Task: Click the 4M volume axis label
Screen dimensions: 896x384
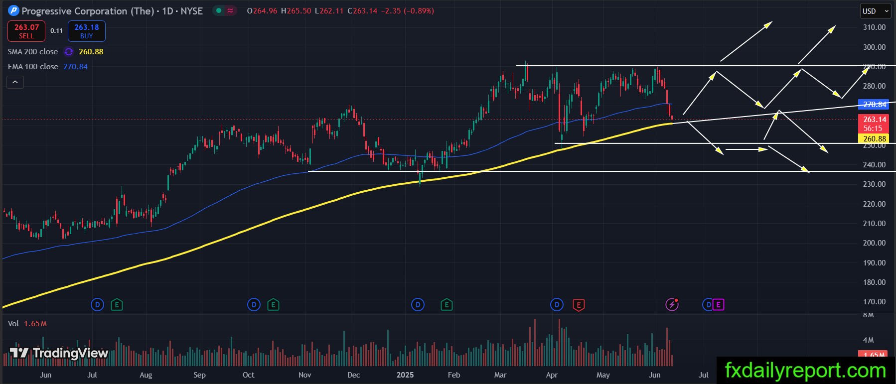Action: tap(868, 340)
